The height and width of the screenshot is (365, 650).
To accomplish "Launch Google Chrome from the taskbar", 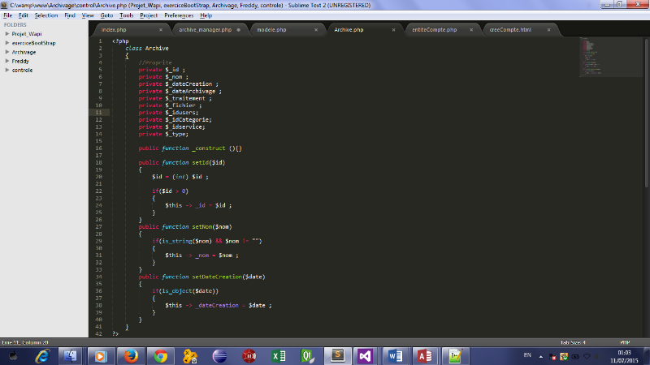I will pyautogui.click(x=161, y=355).
